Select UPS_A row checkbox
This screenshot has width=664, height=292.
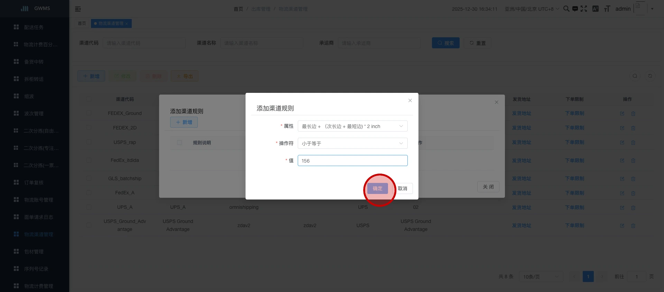pyautogui.click(x=89, y=207)
